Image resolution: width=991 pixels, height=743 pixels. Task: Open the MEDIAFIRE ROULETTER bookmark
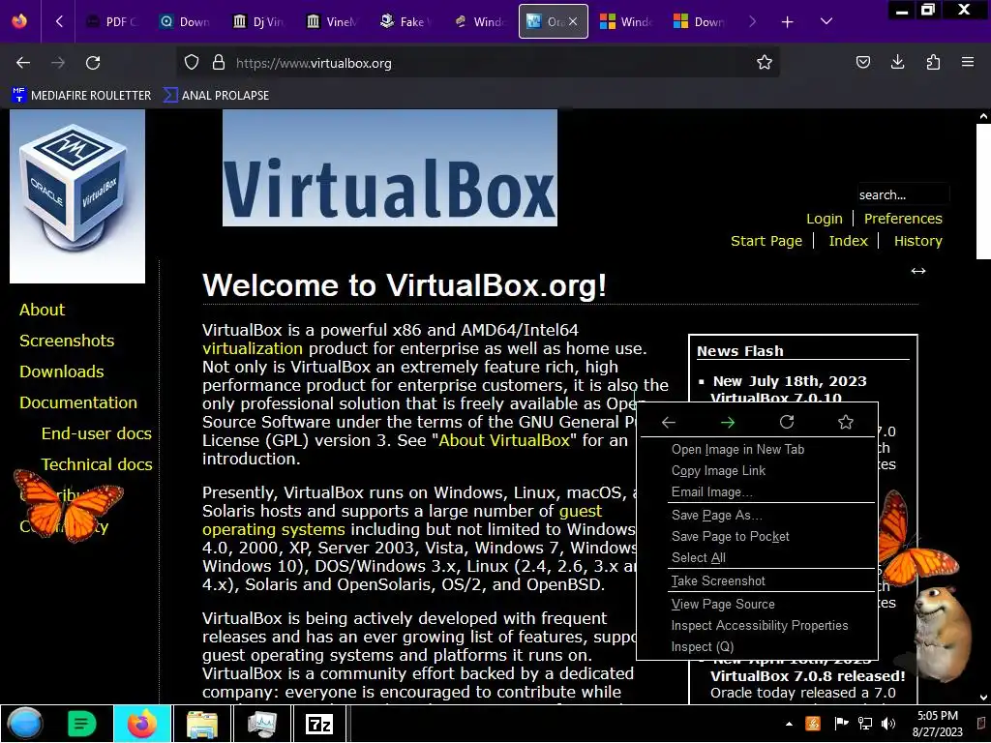tap(81, 96)
